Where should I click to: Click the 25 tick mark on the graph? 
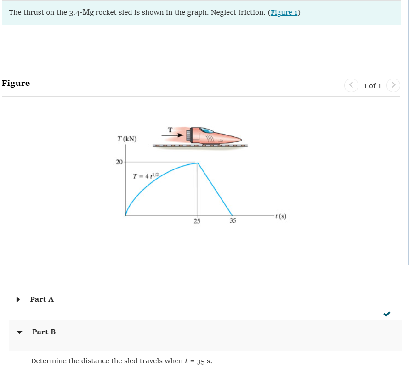197,221
